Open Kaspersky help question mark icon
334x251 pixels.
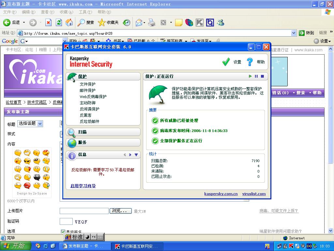[x=250, y=62]
